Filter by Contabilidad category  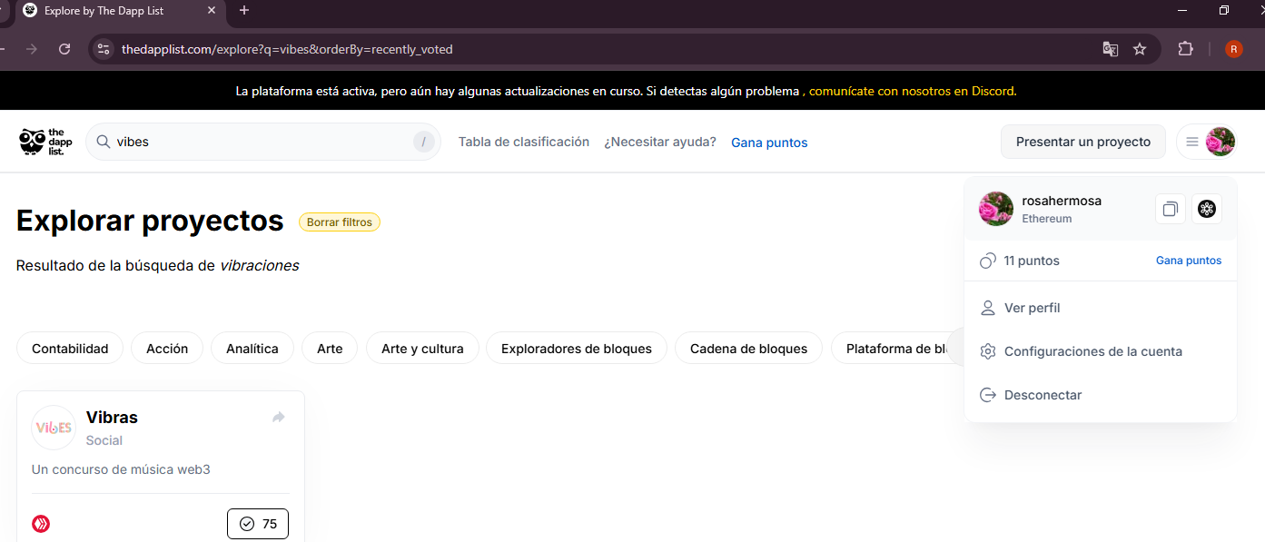click(70, 349)
